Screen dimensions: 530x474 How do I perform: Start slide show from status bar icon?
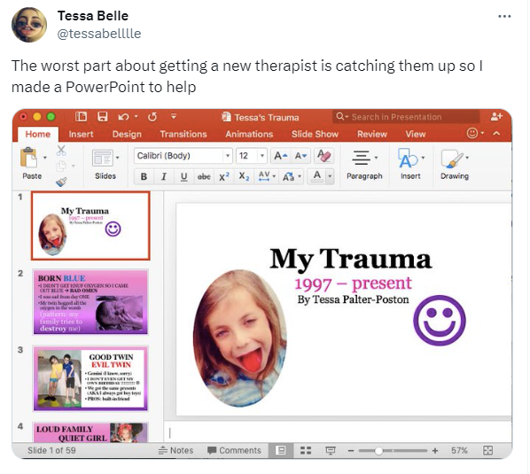(x=331, y=450)
